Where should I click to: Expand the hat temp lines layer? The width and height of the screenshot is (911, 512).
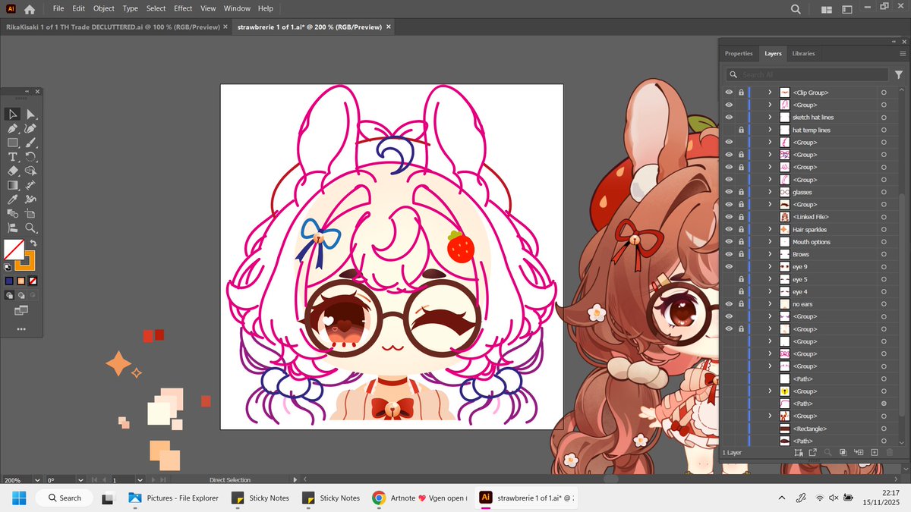770,130
